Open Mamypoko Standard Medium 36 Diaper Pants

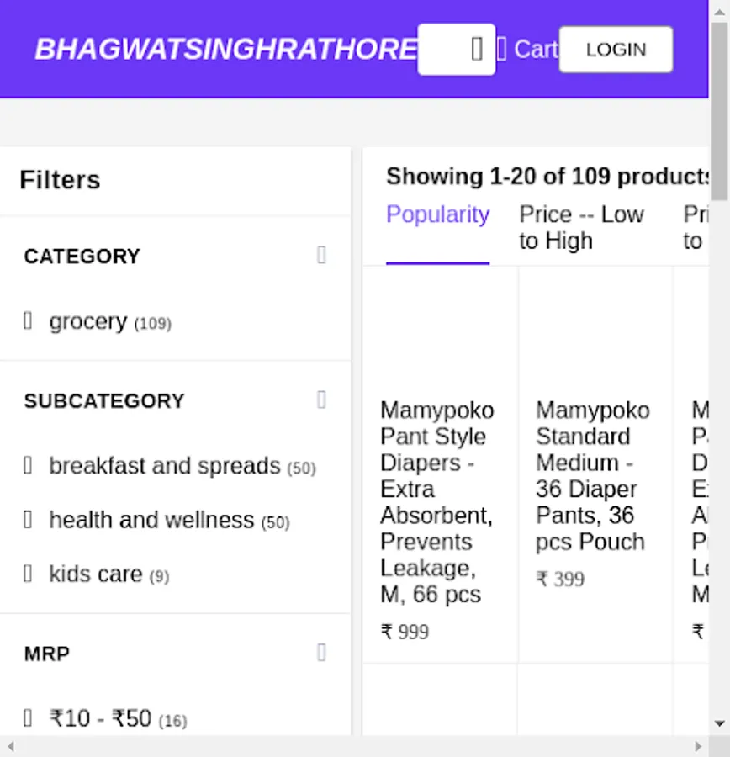[592, 475]
